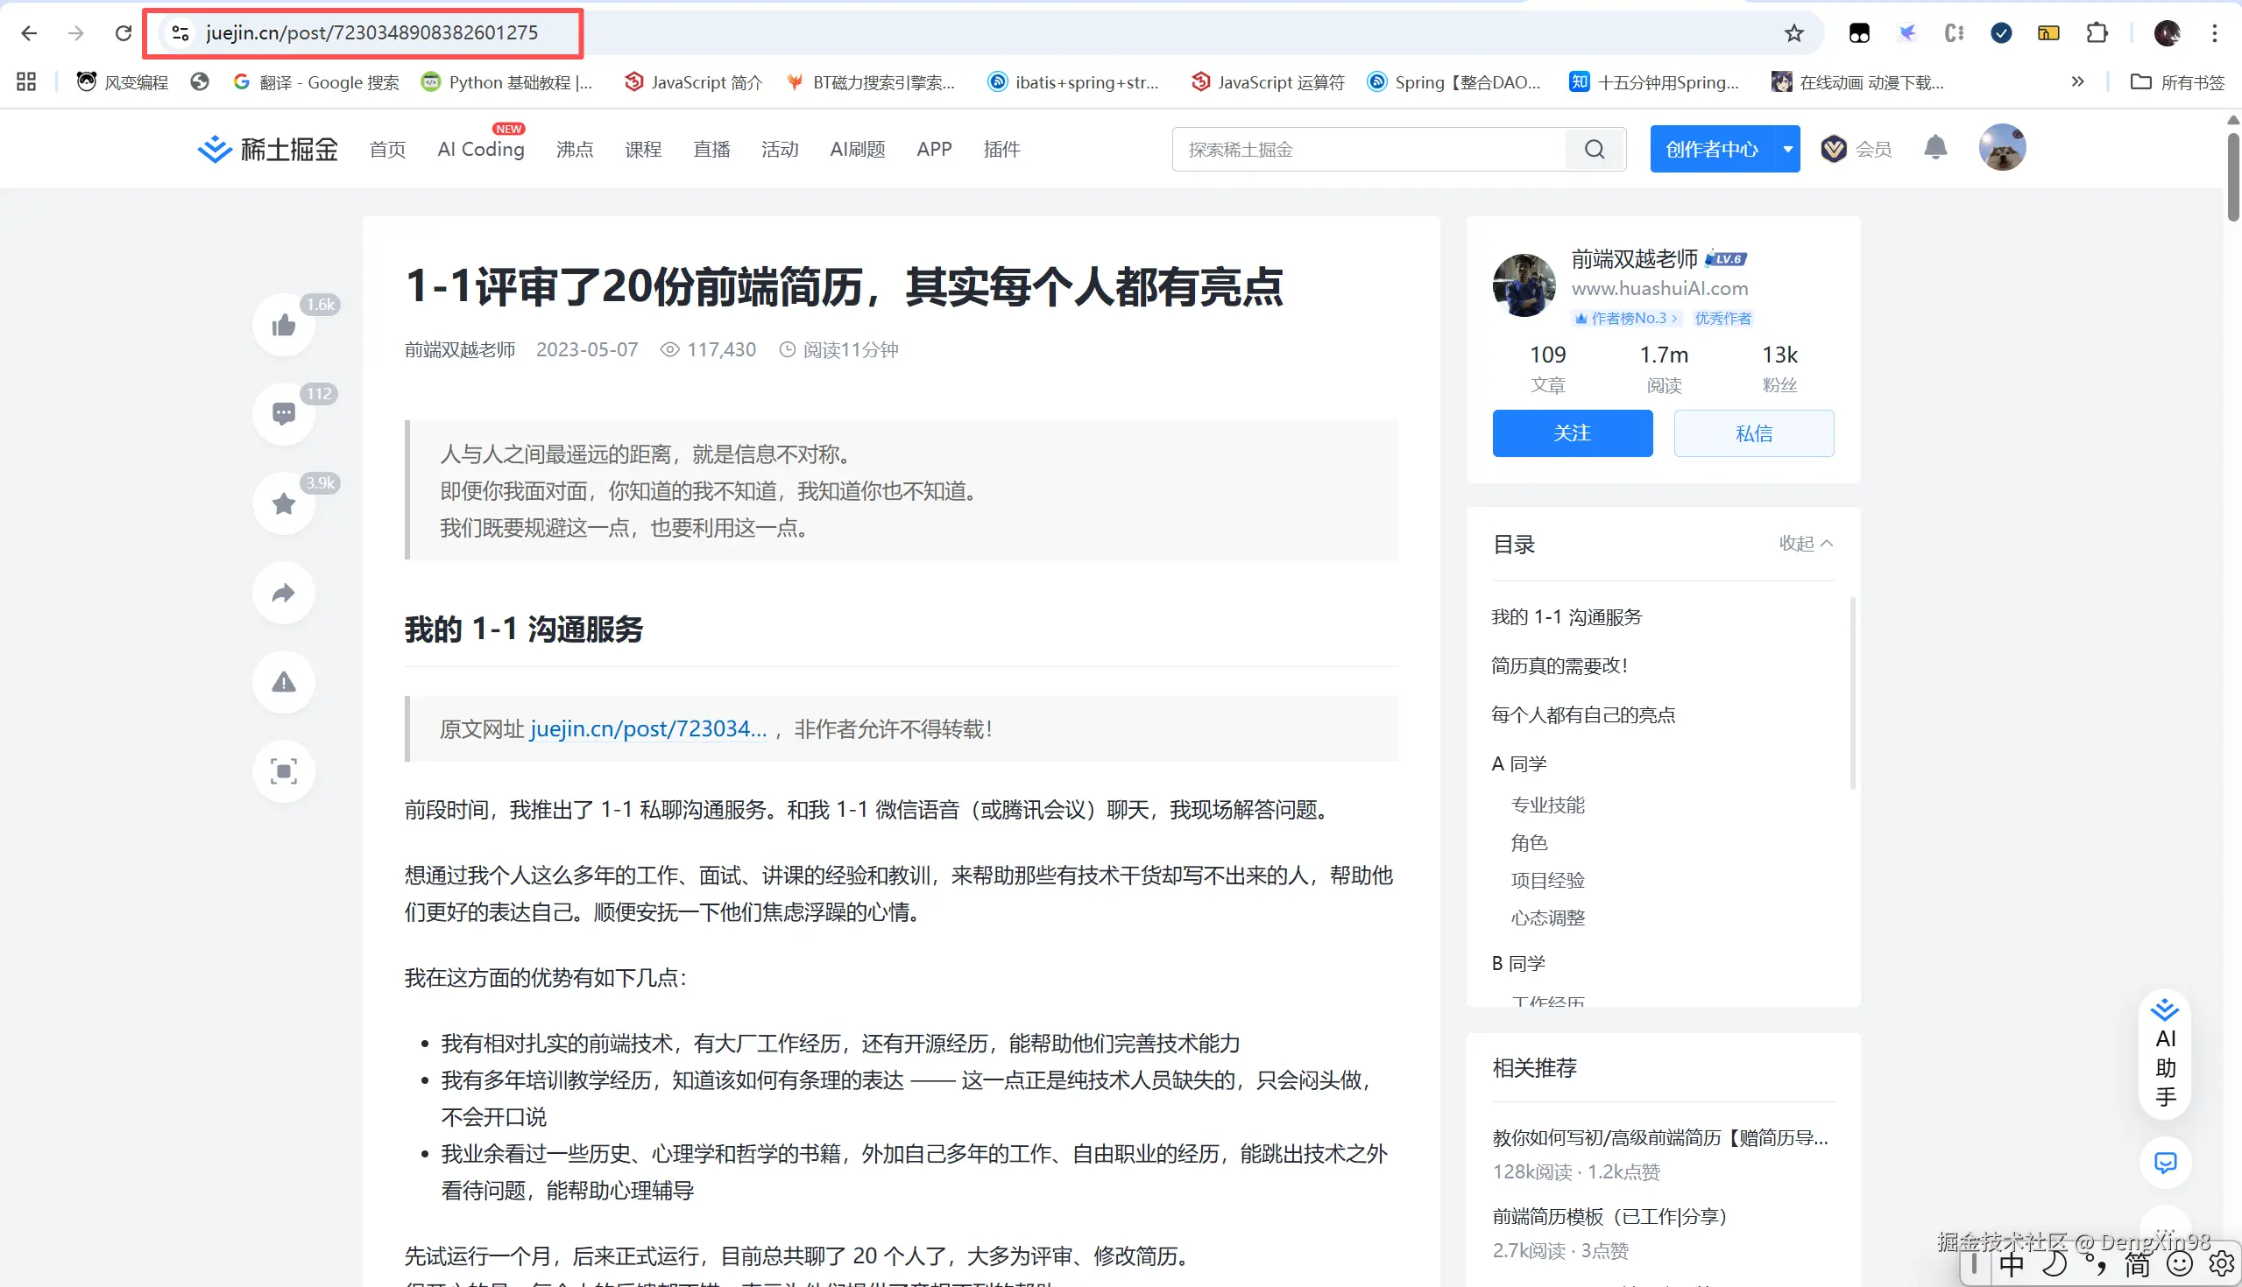Switch input method language in system tray
This screenshot has width=2242, height=1287.
tap(2012, 1264)
